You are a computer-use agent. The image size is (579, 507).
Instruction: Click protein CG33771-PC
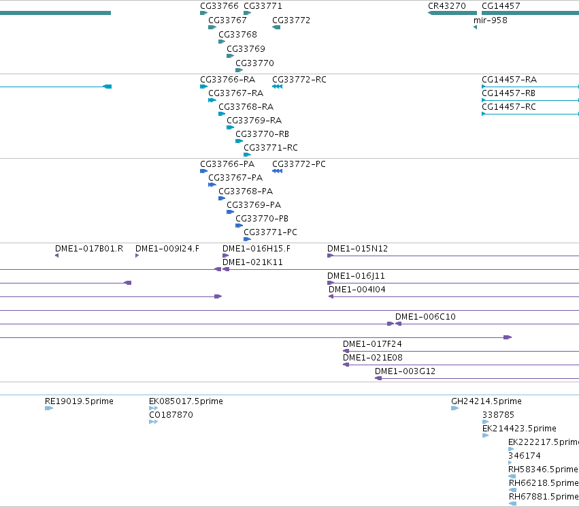(270, 232)
